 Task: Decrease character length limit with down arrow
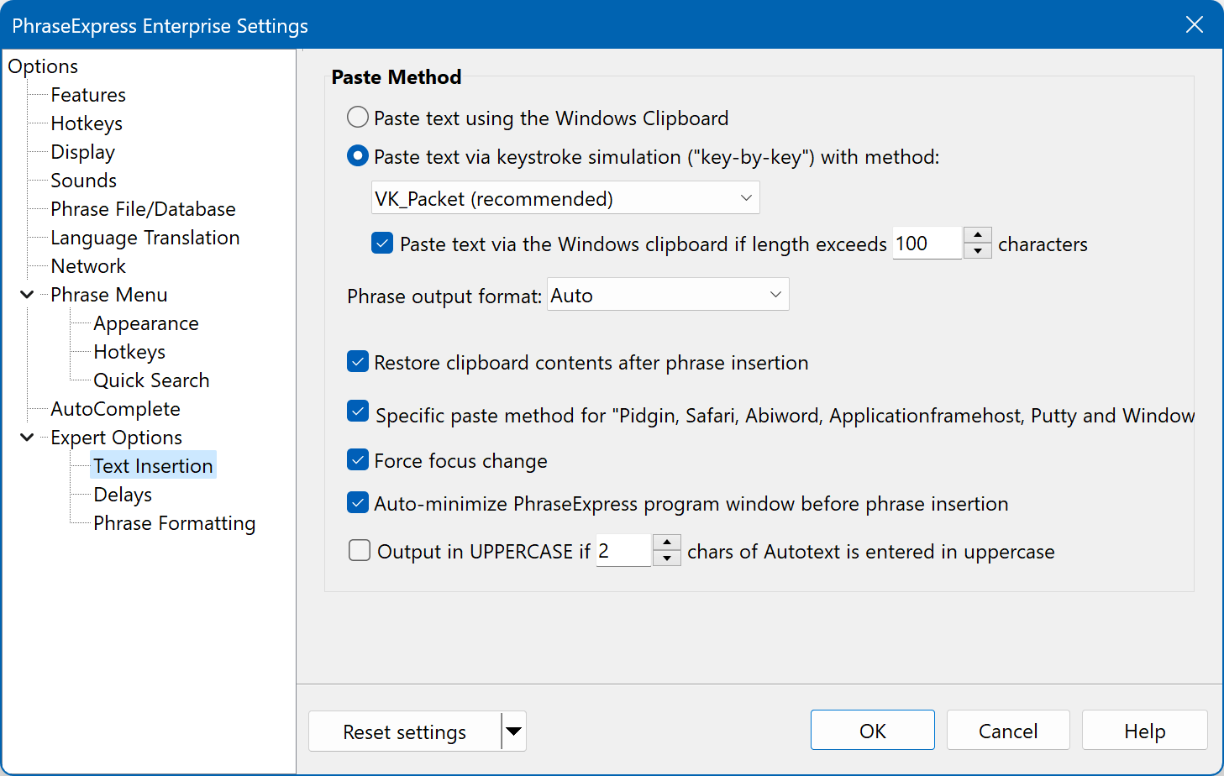[x=978, y=251]
